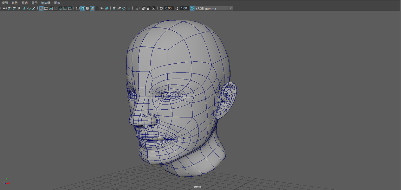Screen dimensions: 401x190
Task: Open the 渲染器 (Renderer) menu
Action: tap(46, 3)
